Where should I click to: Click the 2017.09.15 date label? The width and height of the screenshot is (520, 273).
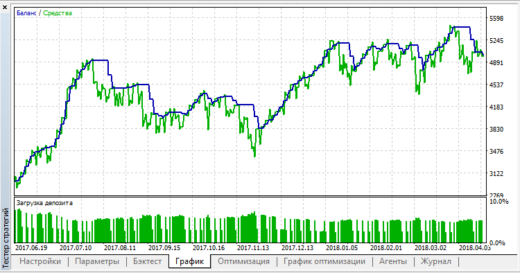tap(164, 248)
